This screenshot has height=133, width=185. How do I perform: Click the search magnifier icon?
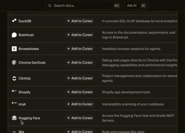pos(50,6)
